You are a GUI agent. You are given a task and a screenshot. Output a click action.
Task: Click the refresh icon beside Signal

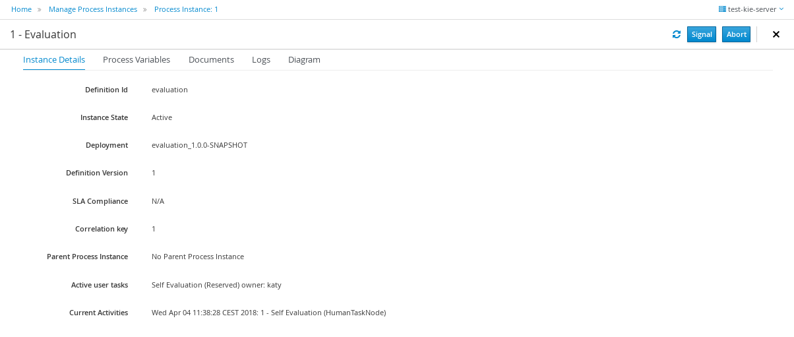pyautogui.click(x=676, y=34)
